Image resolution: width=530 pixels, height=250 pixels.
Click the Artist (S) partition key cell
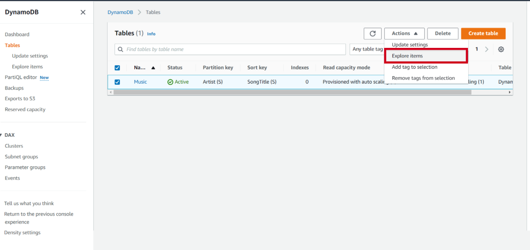[x=213, y=82]
